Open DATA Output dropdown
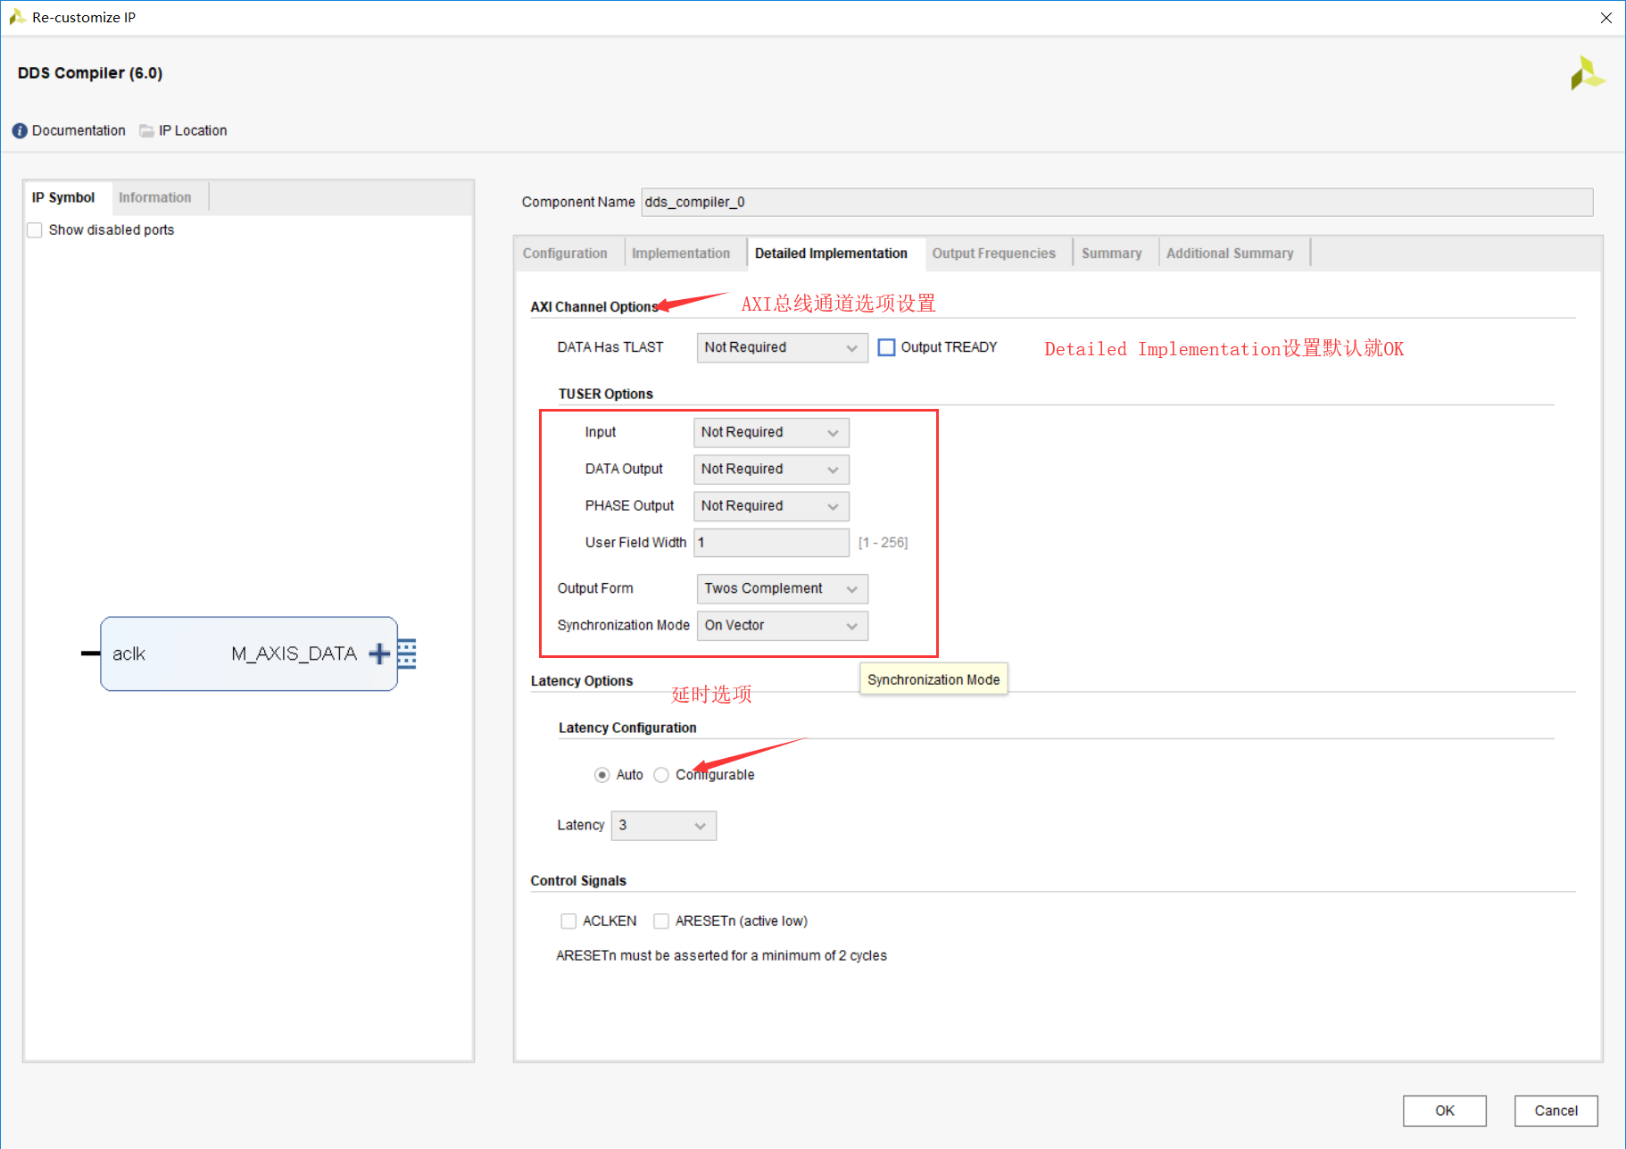This screenshot has height=1149, width=1626. pos(771,470)
